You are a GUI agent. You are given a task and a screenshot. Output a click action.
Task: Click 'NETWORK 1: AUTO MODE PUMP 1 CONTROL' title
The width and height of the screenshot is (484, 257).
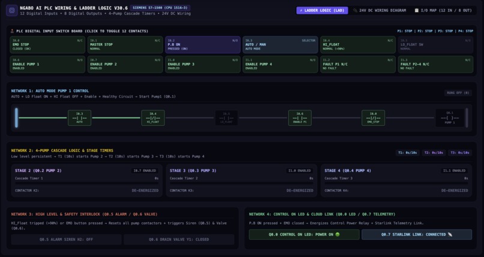(50, 91)
